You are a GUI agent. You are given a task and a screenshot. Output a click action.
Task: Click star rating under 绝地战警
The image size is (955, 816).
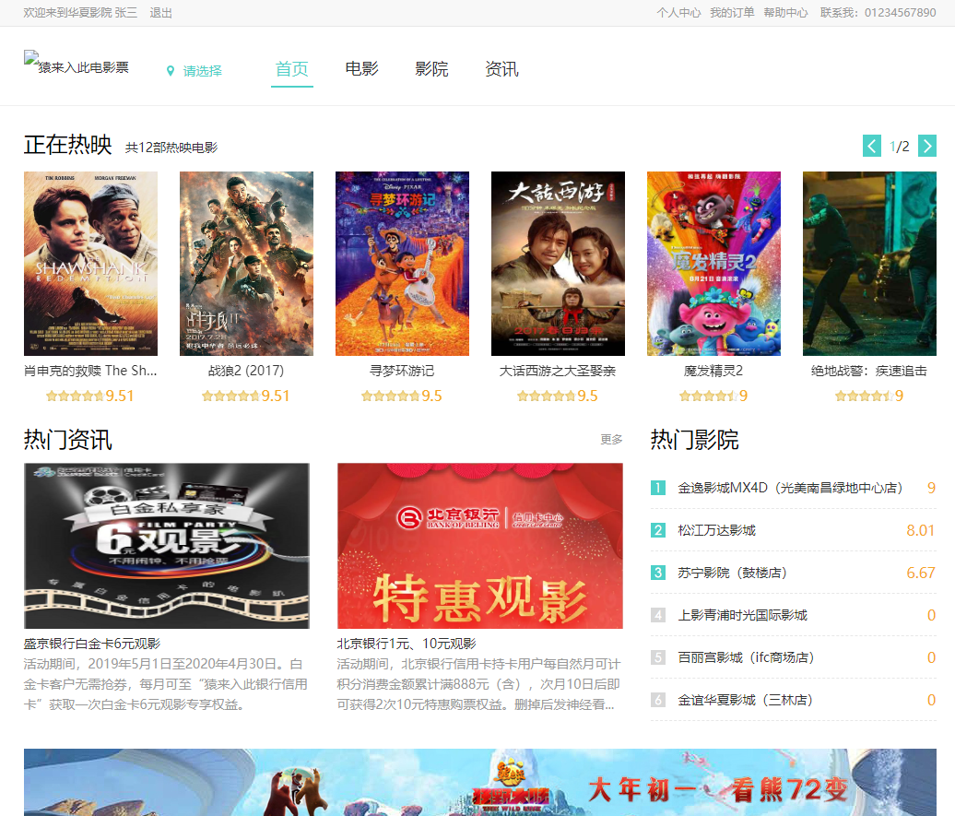tap(865, 396)
